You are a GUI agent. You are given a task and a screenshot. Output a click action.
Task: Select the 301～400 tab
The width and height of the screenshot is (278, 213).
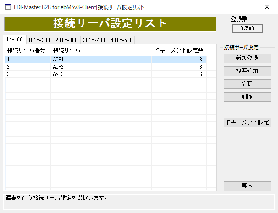(94, 40)
